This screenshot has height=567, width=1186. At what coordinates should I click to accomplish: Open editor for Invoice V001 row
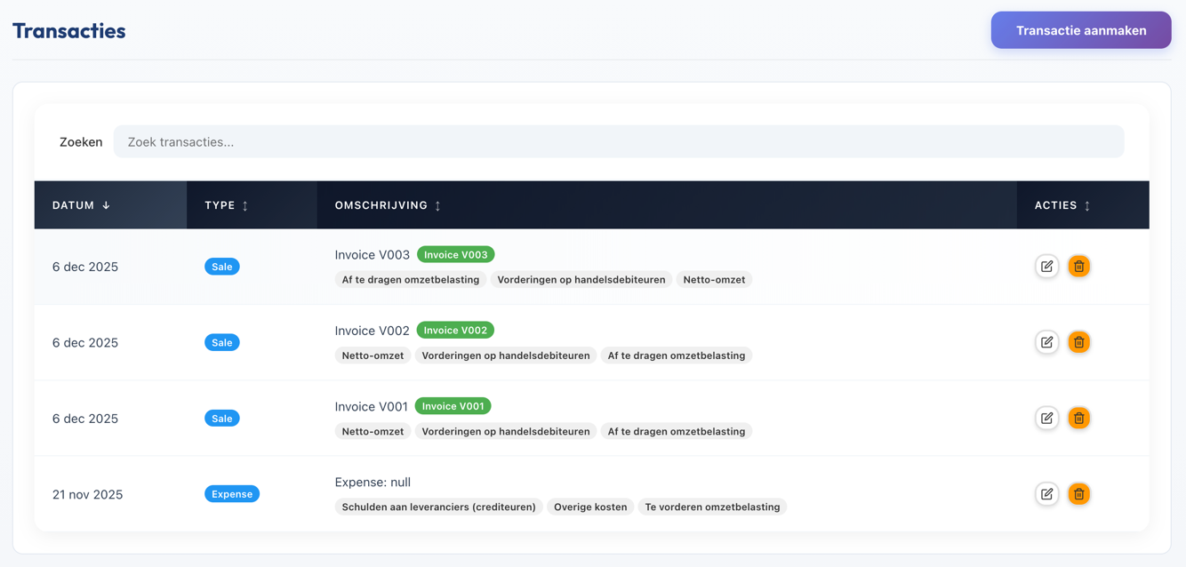click(1046, 418)
